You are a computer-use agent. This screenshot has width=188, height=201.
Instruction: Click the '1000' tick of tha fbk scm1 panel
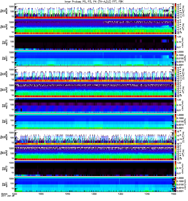[12, 52]
